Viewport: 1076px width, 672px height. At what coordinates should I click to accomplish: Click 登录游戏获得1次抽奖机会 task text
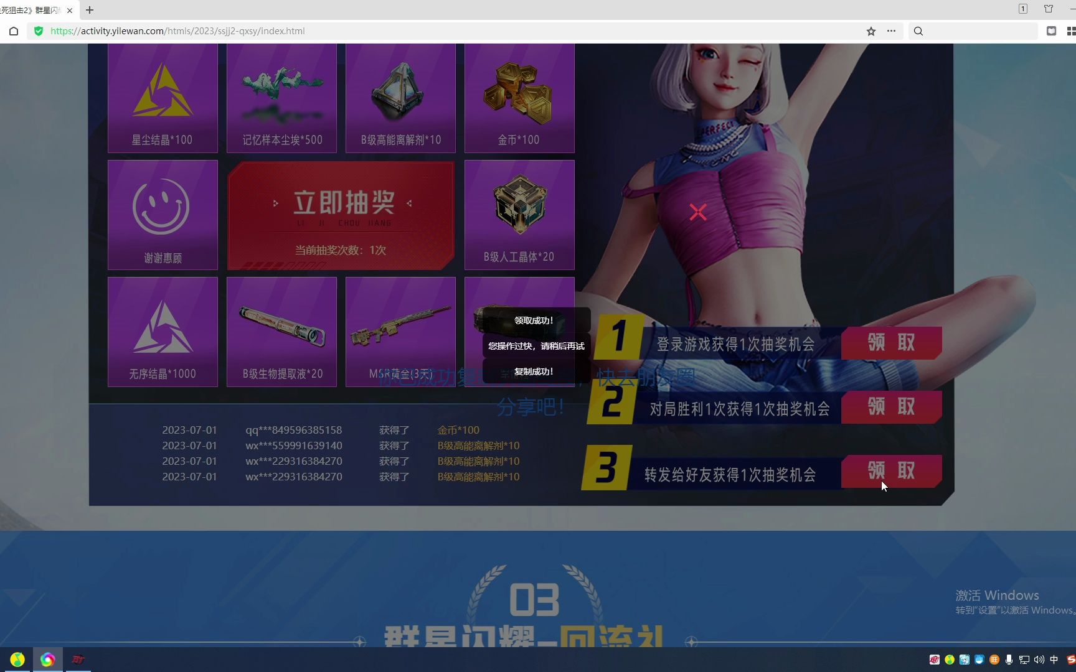point(735,344)
